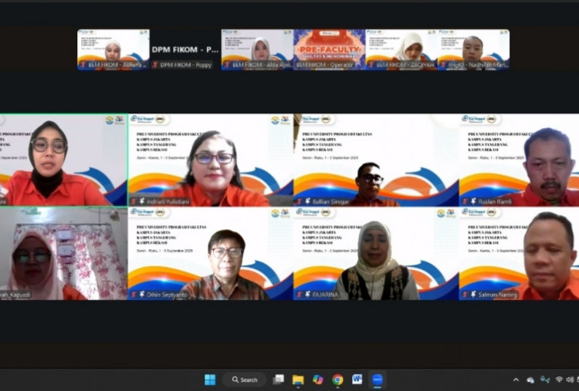
Task: Click the OneDrive cloud tray icon
Action: point(530,380)
